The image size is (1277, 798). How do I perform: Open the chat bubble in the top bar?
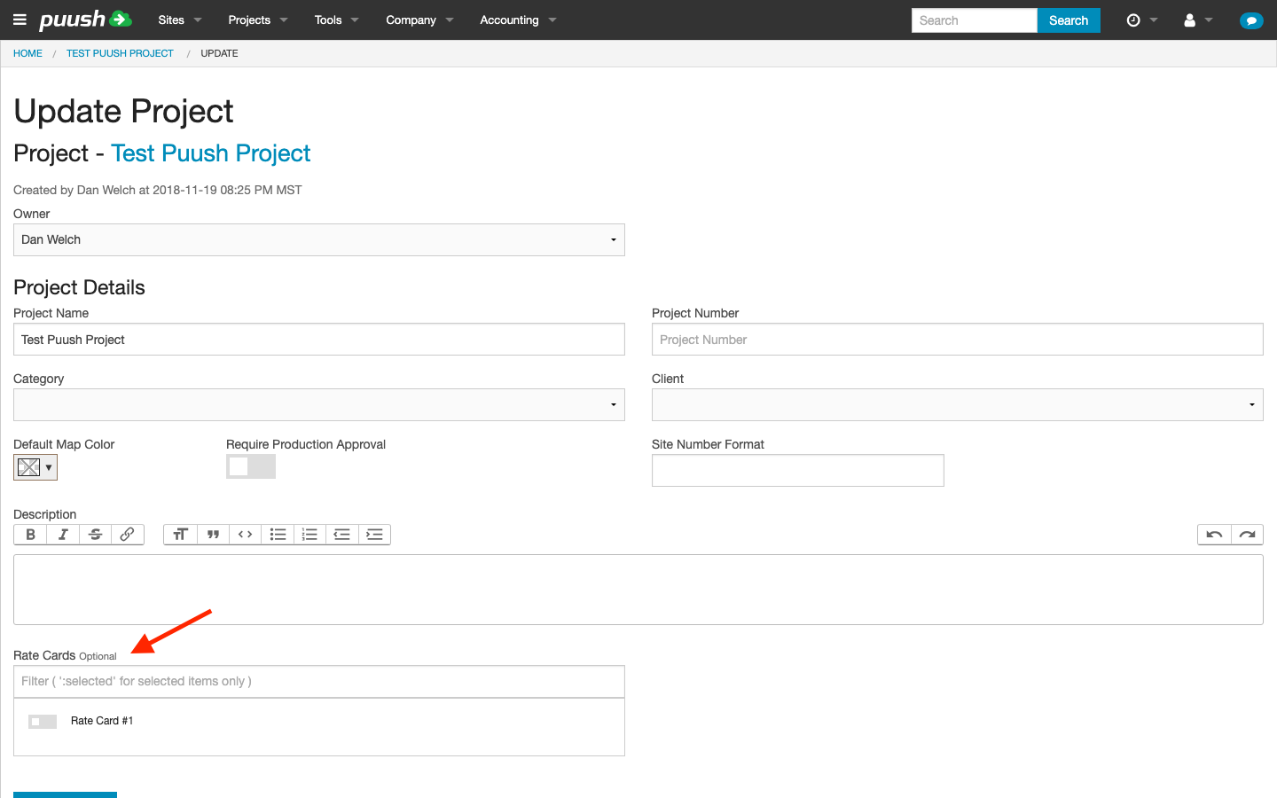1251,20
